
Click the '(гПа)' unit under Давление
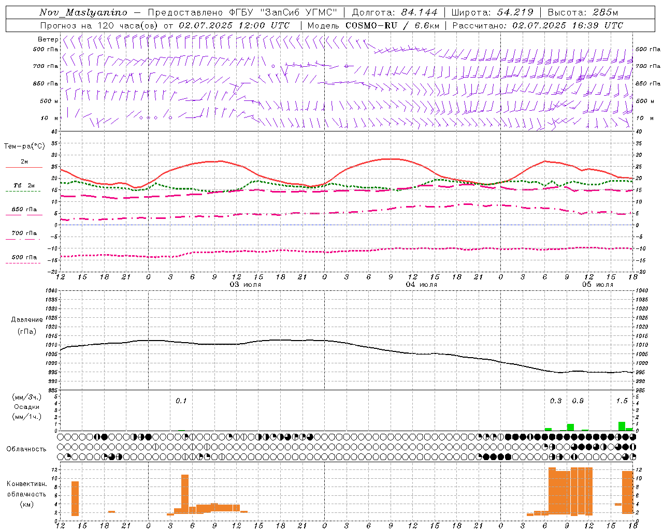27,331
